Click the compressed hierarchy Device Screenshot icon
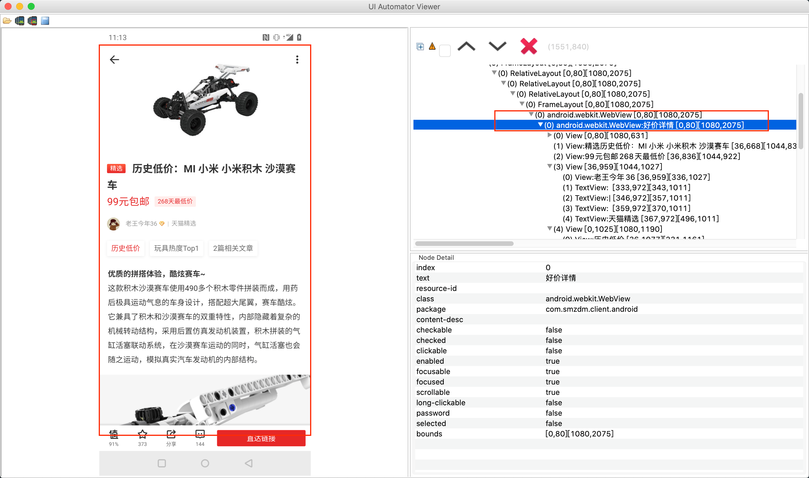Viewport: 809px width, 478px height. (x=32, y=21)
